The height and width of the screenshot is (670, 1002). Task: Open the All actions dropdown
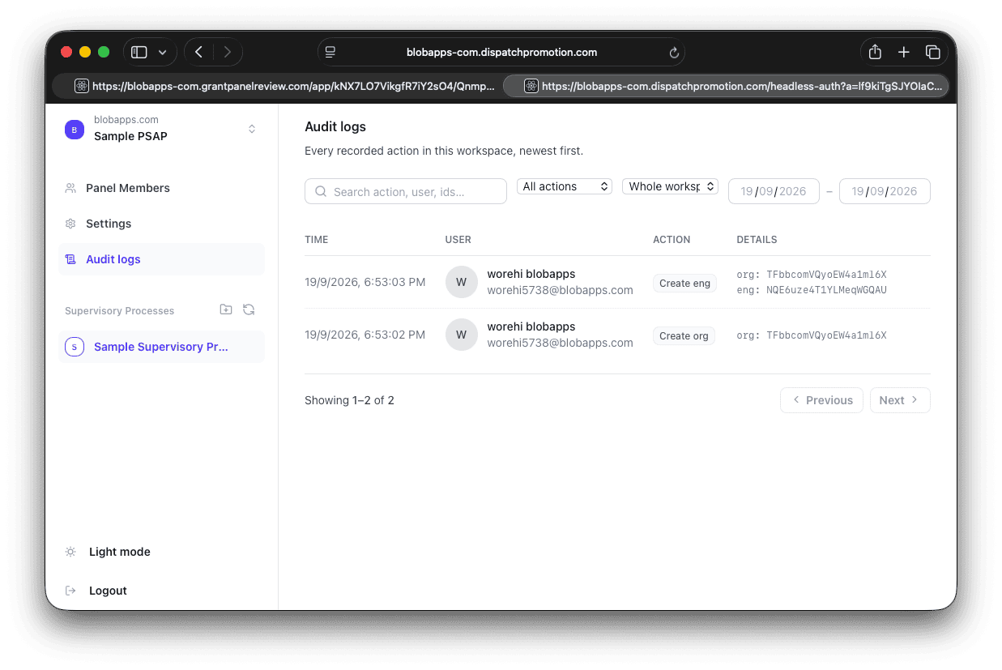pyautogui.click(x=565, y=186)
